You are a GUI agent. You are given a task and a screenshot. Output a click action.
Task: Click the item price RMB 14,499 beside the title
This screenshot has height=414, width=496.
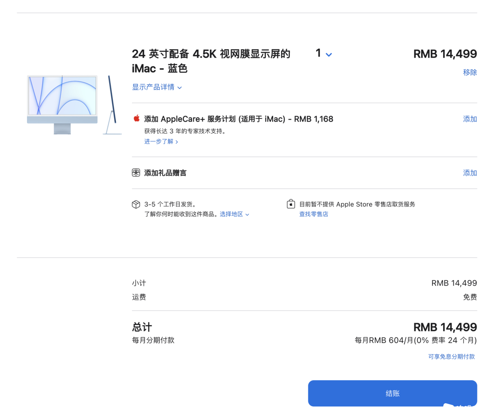[x=445, y=54]
